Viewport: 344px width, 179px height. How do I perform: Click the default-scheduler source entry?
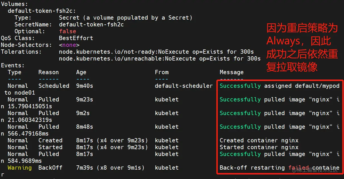coord(184,86)
